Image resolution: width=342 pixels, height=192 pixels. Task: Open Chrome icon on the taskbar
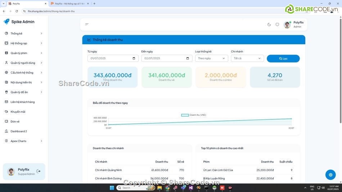tap(167, 188)
